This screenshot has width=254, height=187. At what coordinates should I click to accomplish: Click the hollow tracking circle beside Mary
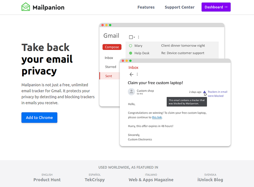point(130,46)
